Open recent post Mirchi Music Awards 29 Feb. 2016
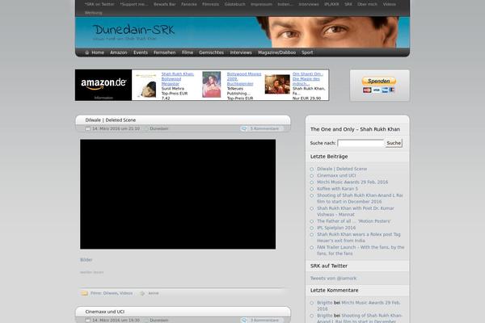This screenshot has height=323, width=485. (352, 182)
